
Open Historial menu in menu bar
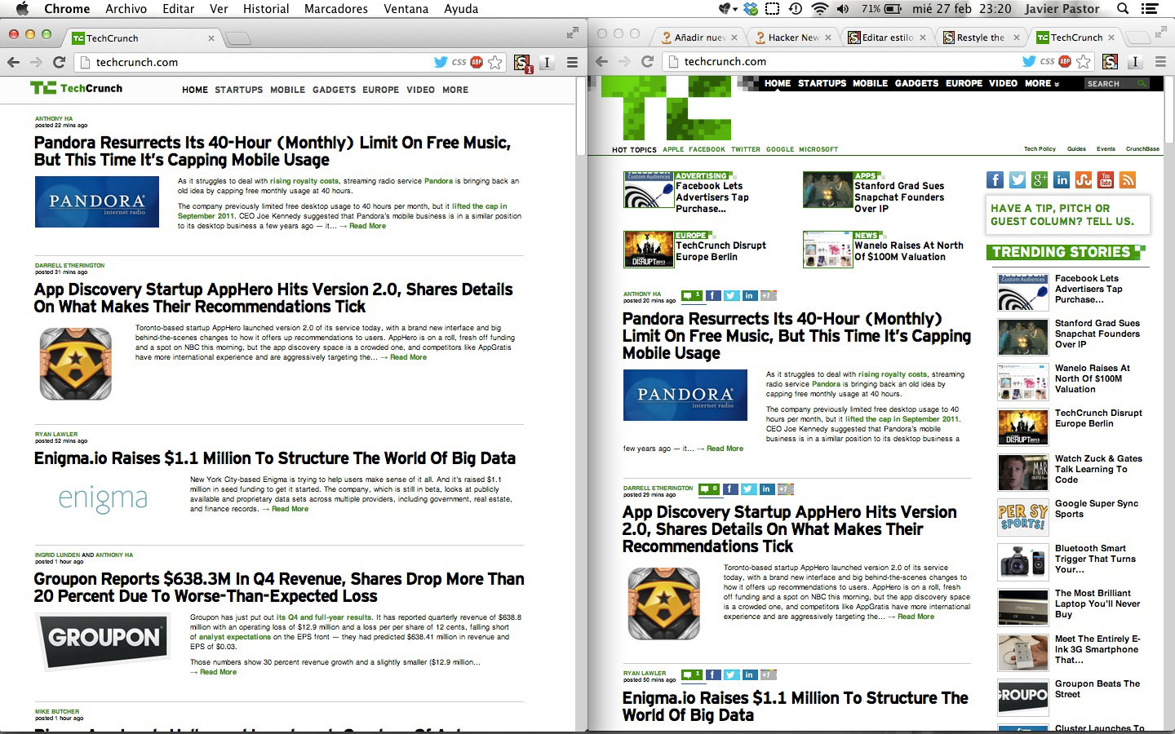click(266, 9)
